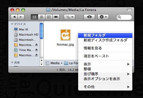Select Macintosh HD in the sidebar
The height and width of the screenshot is (98, 143).
29,35
